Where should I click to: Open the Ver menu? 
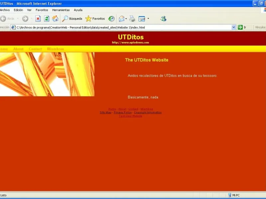[x=29, y=10]
